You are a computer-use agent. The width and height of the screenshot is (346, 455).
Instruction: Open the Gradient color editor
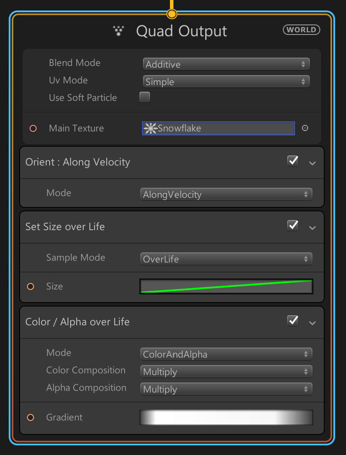(x=226, y=417)
